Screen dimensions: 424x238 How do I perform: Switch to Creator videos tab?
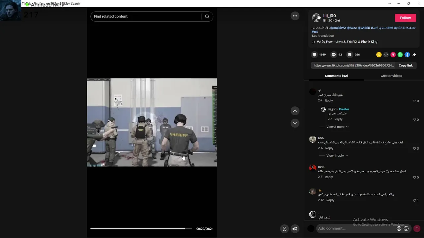pos(391,76)
